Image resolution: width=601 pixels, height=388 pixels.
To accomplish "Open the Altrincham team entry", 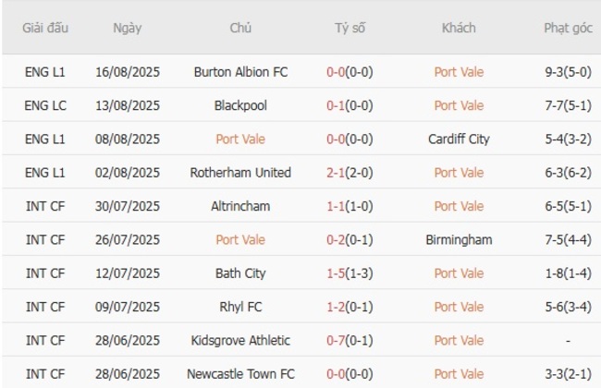I will (240, 206).
